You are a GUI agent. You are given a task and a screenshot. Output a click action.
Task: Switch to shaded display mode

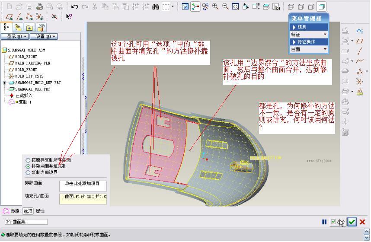tap(321, 6)
